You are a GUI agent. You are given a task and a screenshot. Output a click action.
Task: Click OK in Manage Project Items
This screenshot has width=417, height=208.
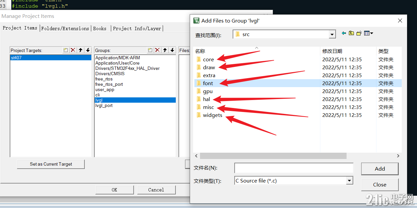point(114,190)
